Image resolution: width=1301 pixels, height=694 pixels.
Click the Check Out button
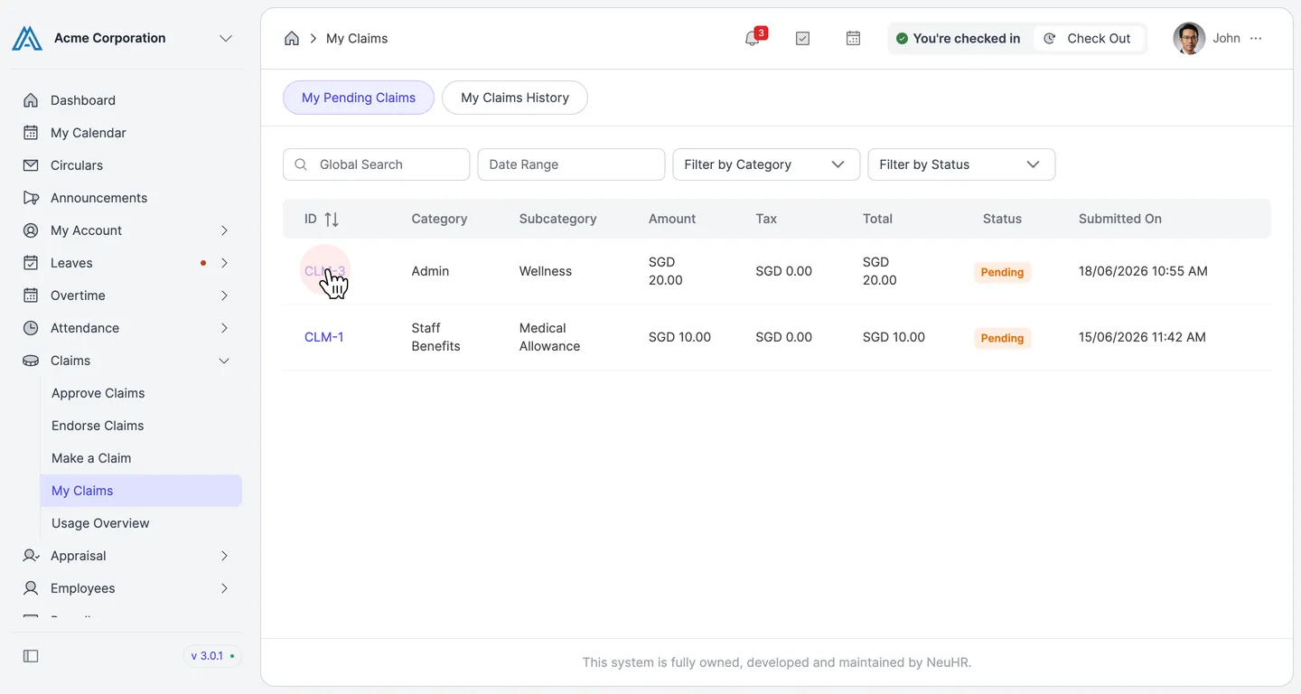coord(1089,38)
